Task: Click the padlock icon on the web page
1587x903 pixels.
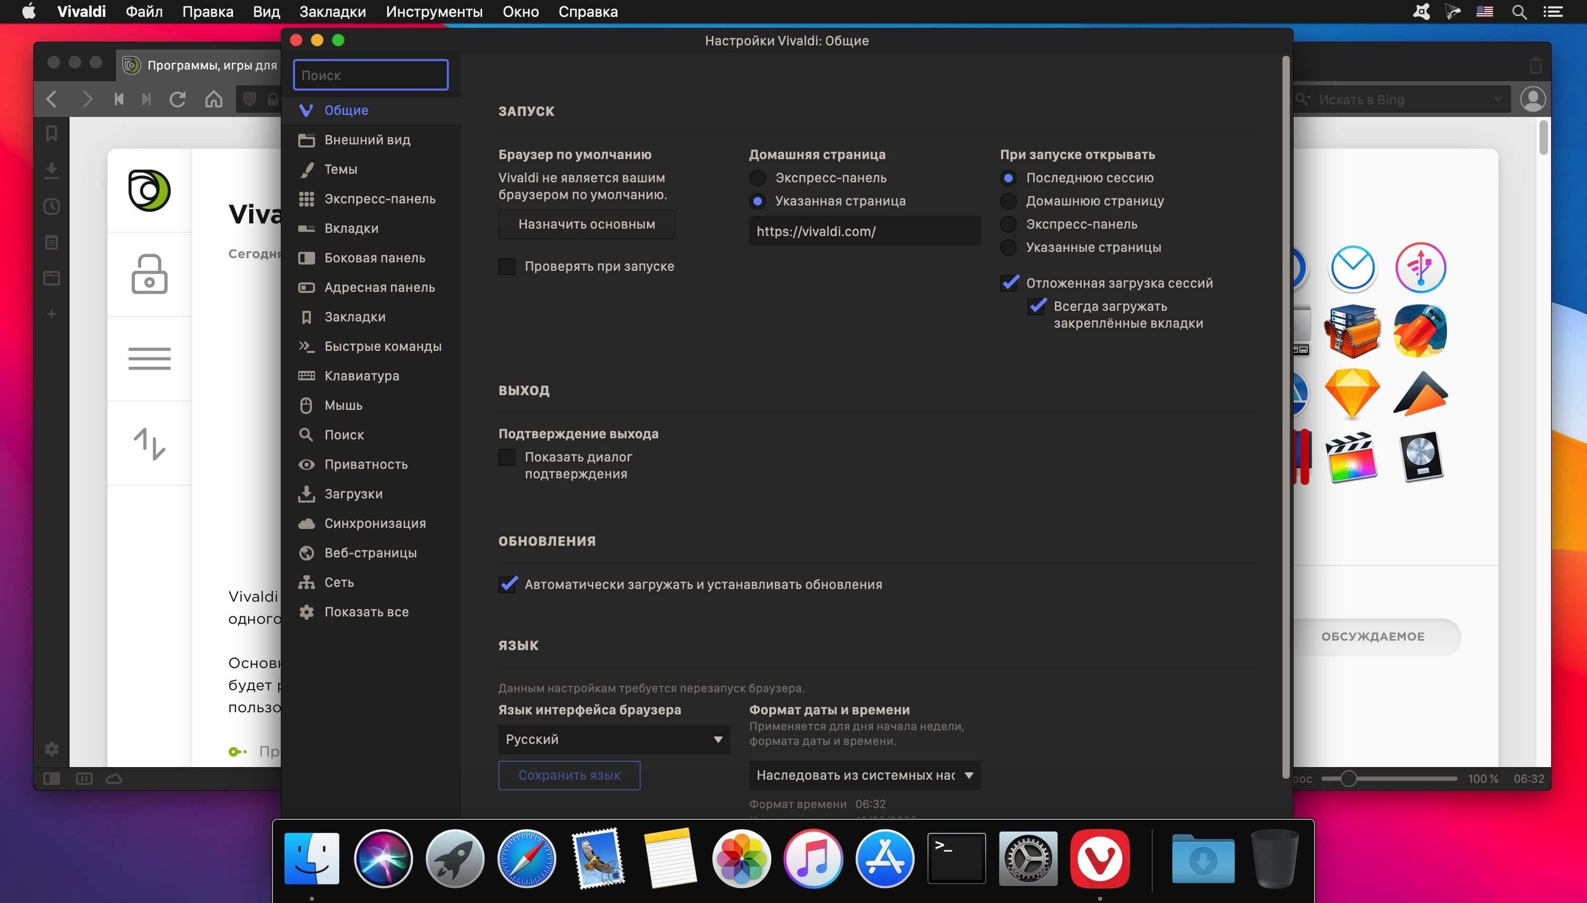Action: pyautogui.click(x=149, y=274)
